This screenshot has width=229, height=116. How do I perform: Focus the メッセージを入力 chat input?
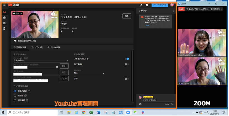pyautogui.click(x=159, y=100)
